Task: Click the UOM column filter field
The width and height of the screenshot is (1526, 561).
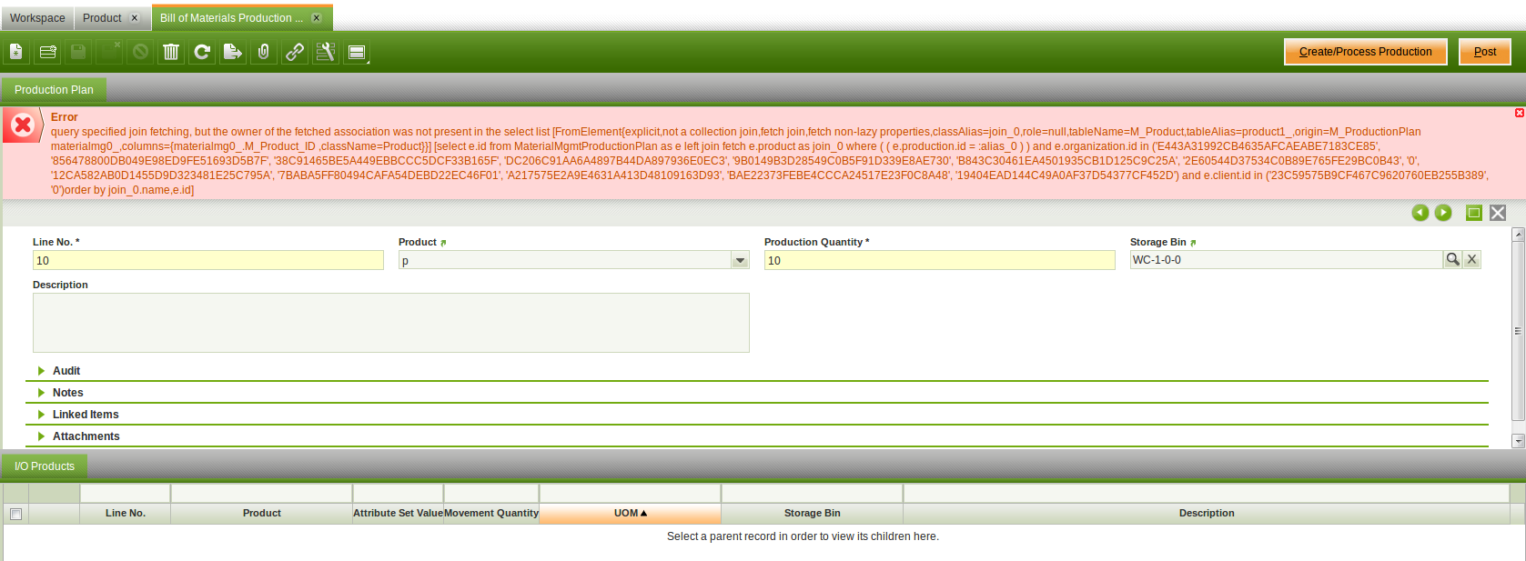Action: click(x=630, y=494)
